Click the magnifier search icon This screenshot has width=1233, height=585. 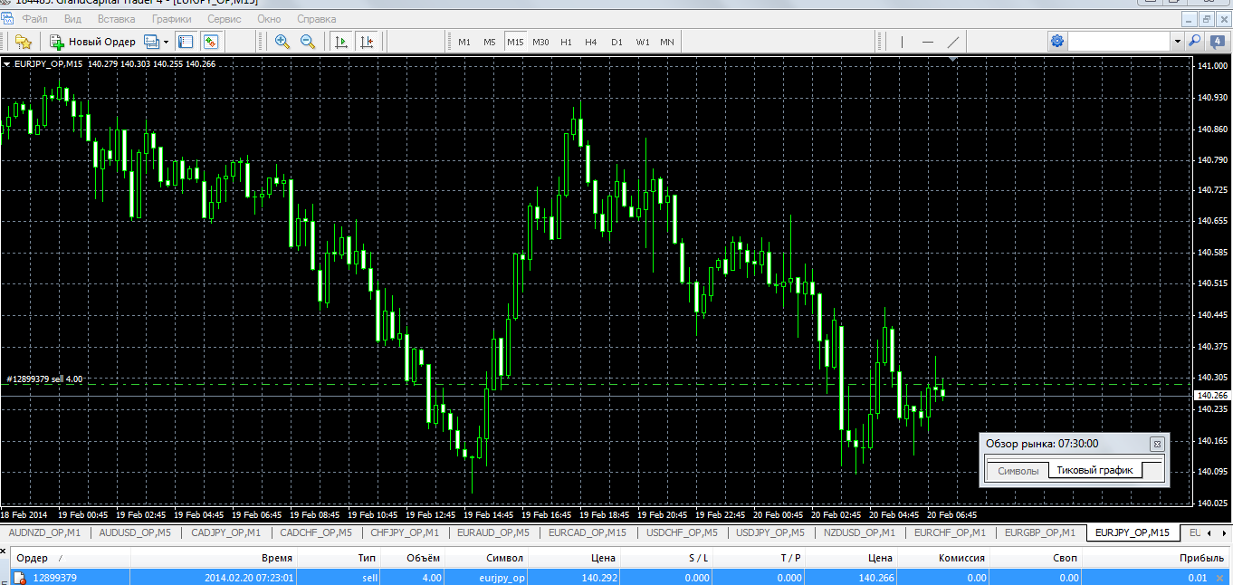point(1194,41)
